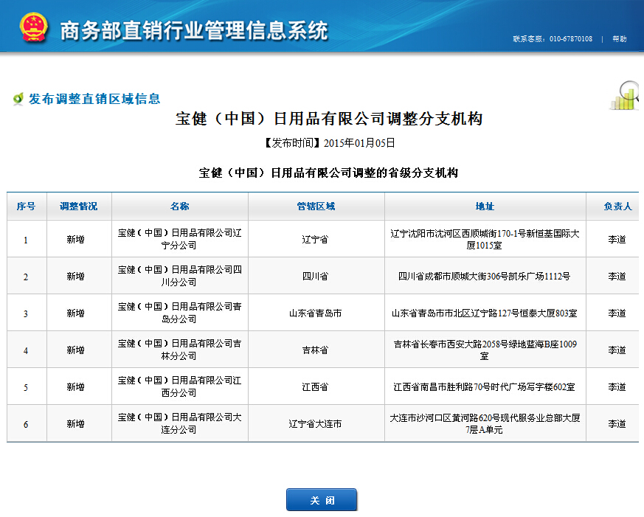This screenshot has height=517, width=644.
Task: Click the 商务部直销行业管理信息系统 site title
Action: click(194, 30)
